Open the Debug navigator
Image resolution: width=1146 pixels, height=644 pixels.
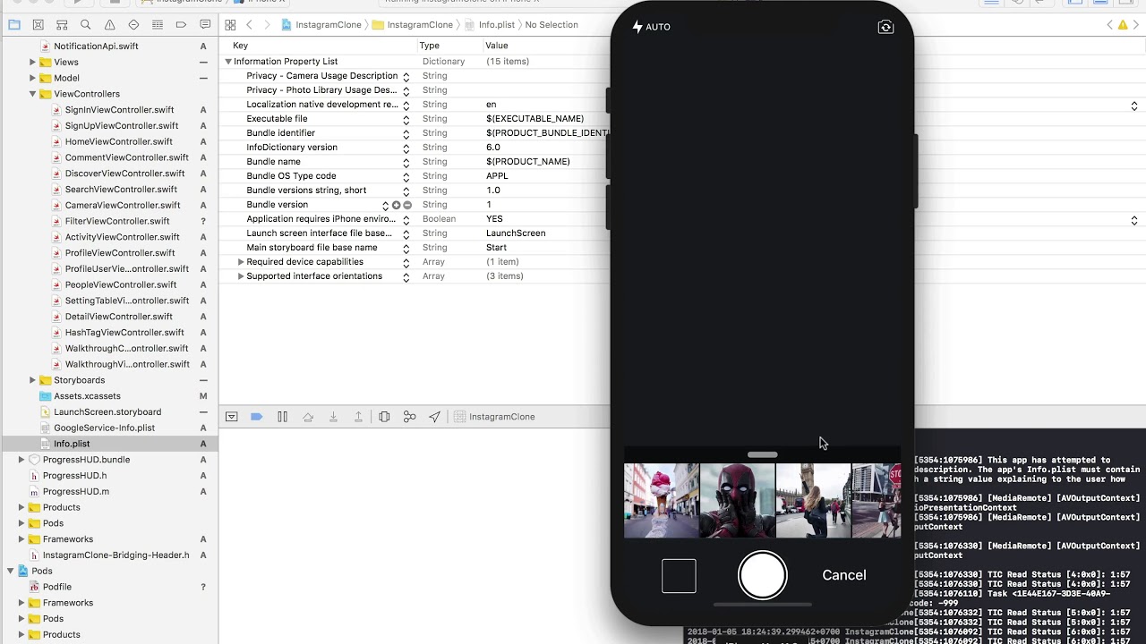coord(157,25)
